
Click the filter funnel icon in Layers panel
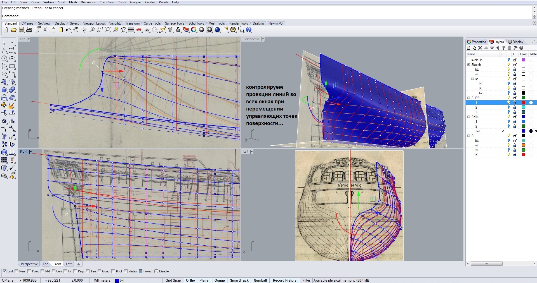[503, 48]
